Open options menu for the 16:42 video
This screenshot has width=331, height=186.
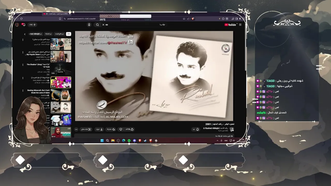(23, 40)
